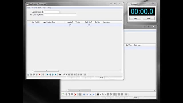Open dropdown arrow beside binoculars in back window
The width and height of the screenshot is (183, 103).
click(100, 94)
